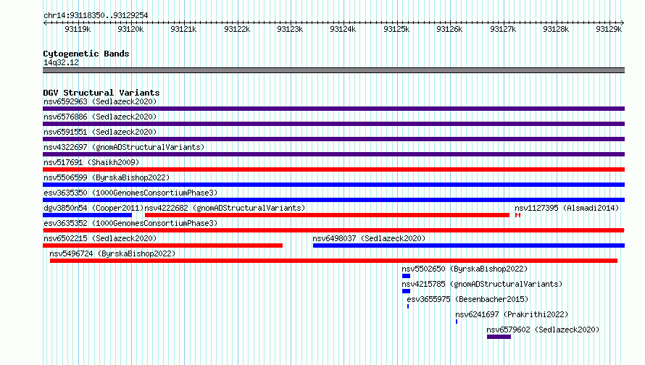This screenshot has width=645, height=365.
Task: Select the purple bar under nsv6579602
Action: tap(499, 337)
